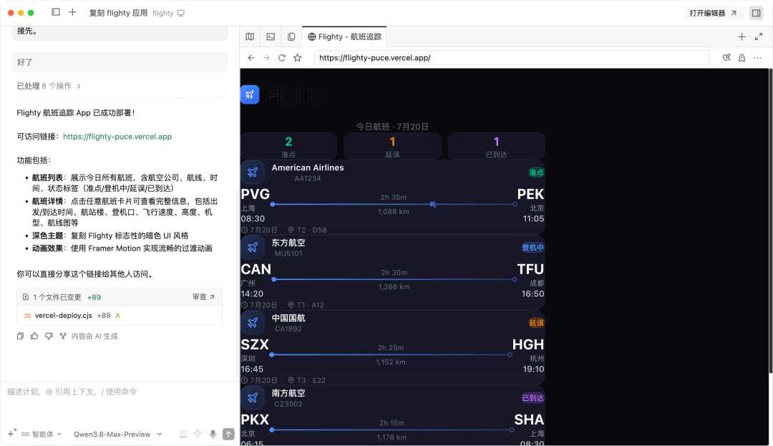Image resolution: width=773 pixels, height=446 pixels.
Task: Add a new tab in preview pane
Action: point(742,37)
